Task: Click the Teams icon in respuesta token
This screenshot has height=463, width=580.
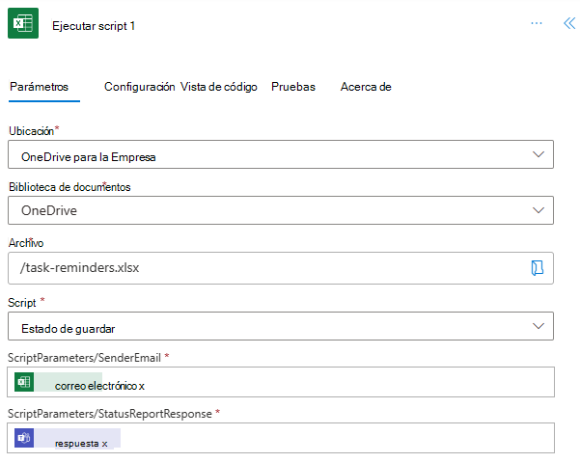Action: pos(25,440)
